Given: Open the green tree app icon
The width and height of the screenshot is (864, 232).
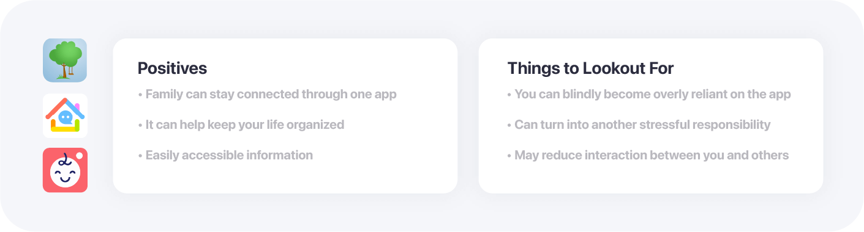Looking at the screenshot, I should point(65,60).
